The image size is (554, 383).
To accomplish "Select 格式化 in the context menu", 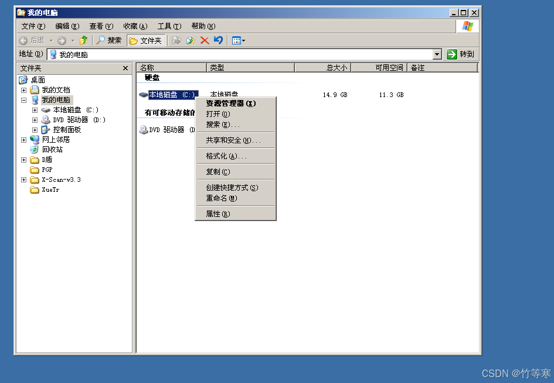I will click(226, 156).
